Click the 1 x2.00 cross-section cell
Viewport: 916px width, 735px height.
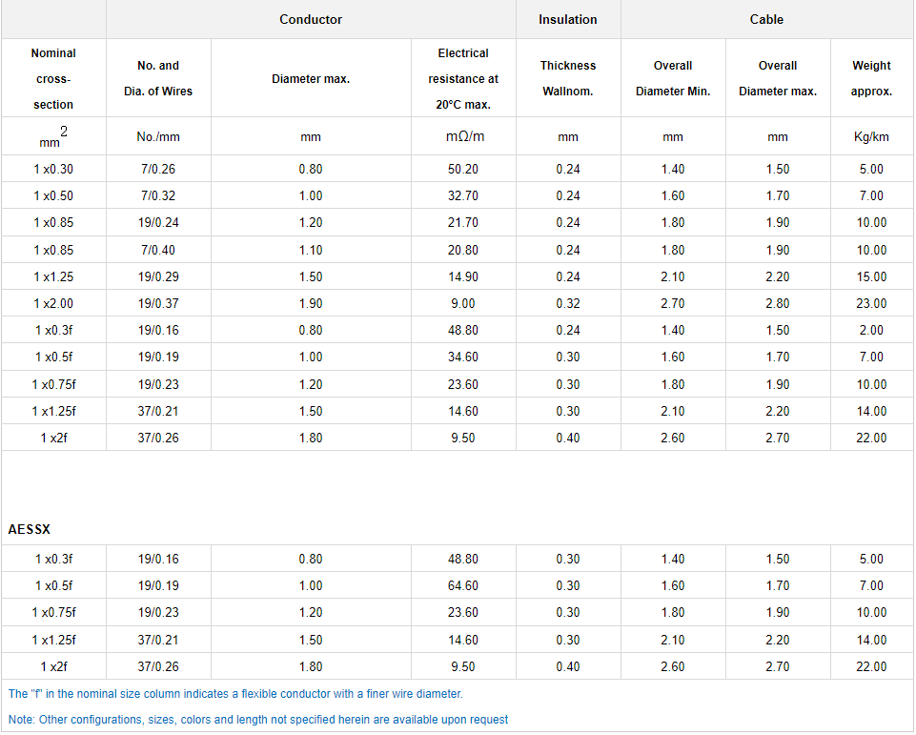click(53, 303)
